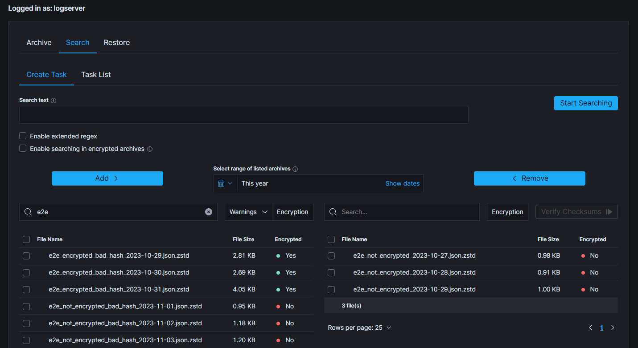Image resolution: width=638 pixels, height=348 pixels.
Task: Open the Rows per page dropdown
Action: pos(359,328)
